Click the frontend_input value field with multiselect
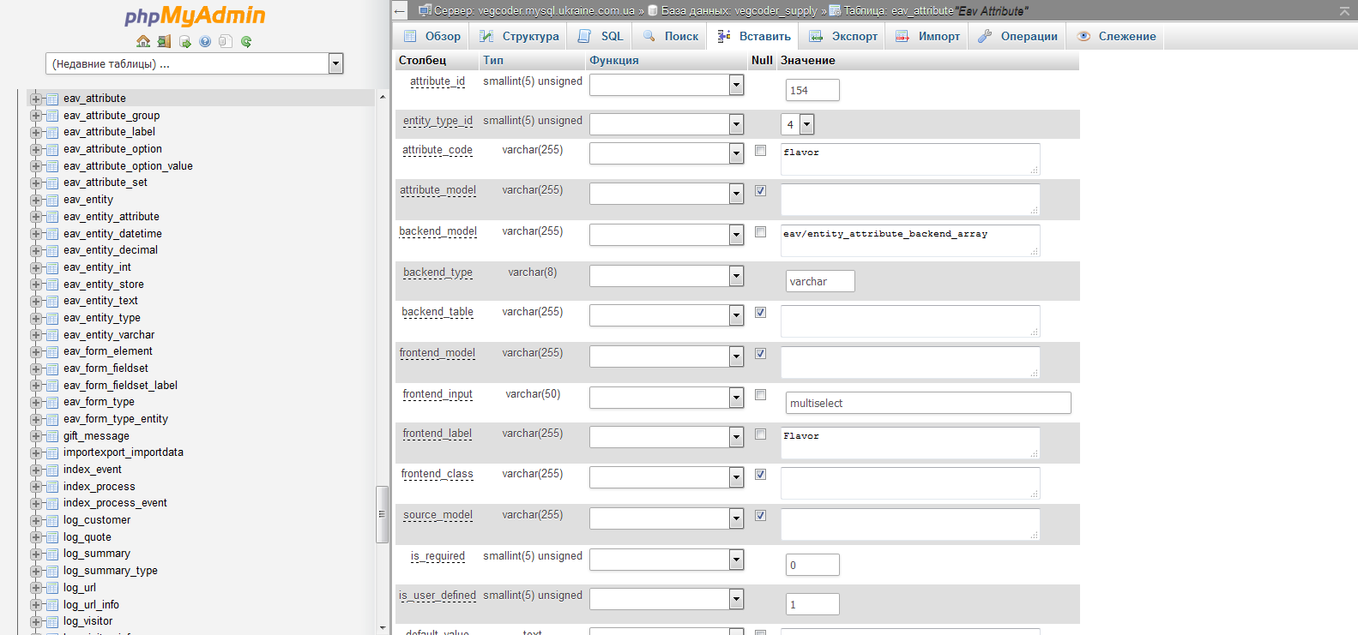This screenshot has width=1358, height=635. coord(928,403)
